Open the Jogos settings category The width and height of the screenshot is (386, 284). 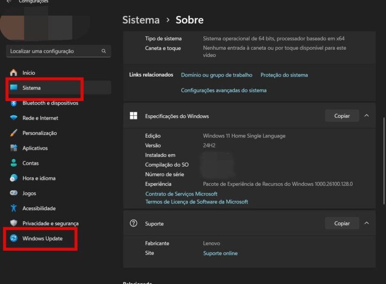pyautogui.click(x=29, y=193)
